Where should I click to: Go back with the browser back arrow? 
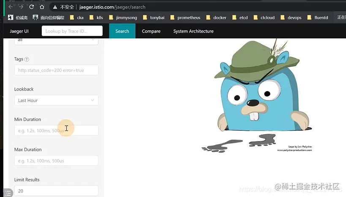tap(11, 7)
